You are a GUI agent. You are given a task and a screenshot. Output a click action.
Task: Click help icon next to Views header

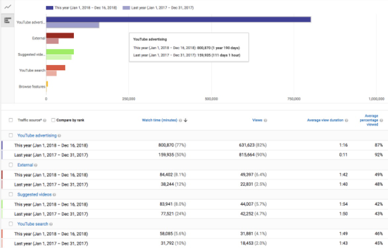(x=265, y=120)
